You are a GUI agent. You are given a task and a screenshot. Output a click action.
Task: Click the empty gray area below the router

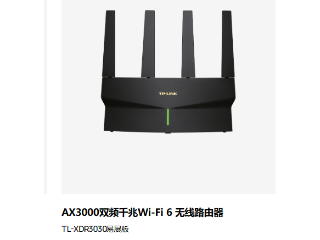(169, 164)
